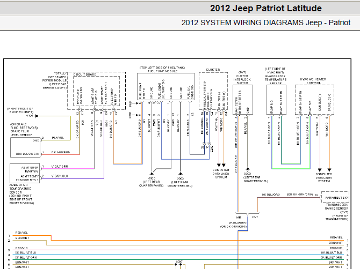This screenshot has height=269, width=360.
Task: Select the 'VIO/LT GRN' wire label at ambient sensor
Action: coord(60,167)
